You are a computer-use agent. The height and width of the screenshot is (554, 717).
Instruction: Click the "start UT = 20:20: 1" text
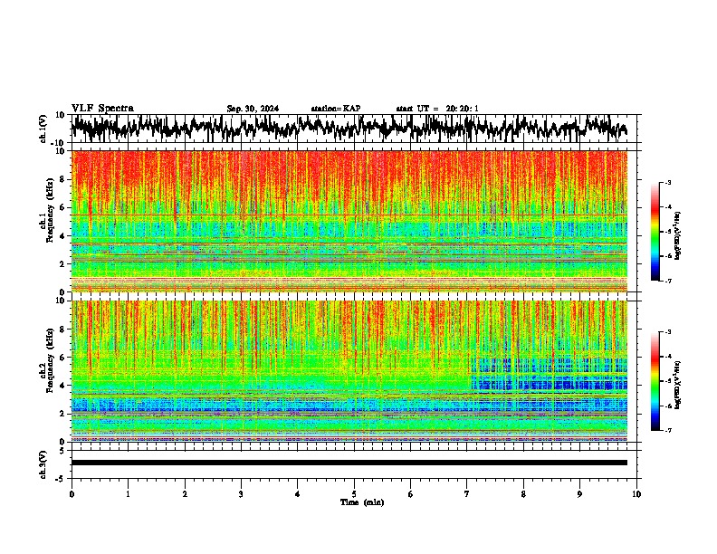coord(437,109)
